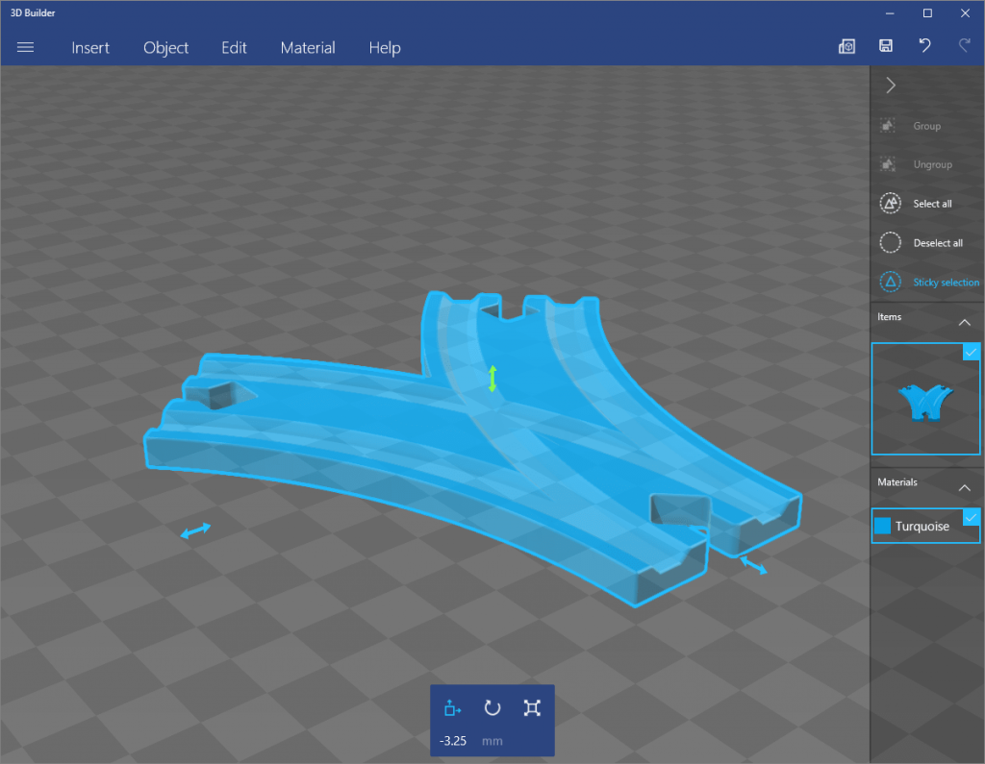The width and height of the screenshot is (985, 764).
Task: Select the Move tool icon
Action: click(452, 708)
